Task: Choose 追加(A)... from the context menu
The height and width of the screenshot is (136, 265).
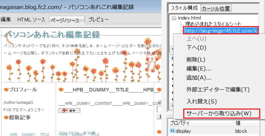Action: [199, 78]
